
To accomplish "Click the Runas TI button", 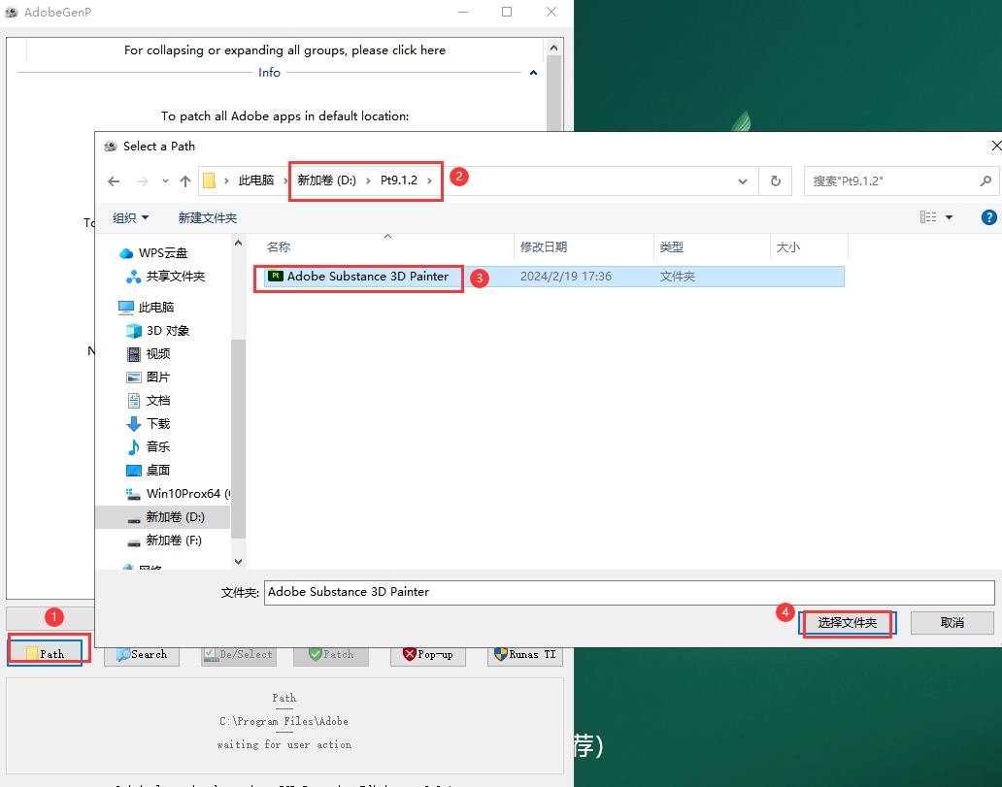I will (x=525, y=654).
